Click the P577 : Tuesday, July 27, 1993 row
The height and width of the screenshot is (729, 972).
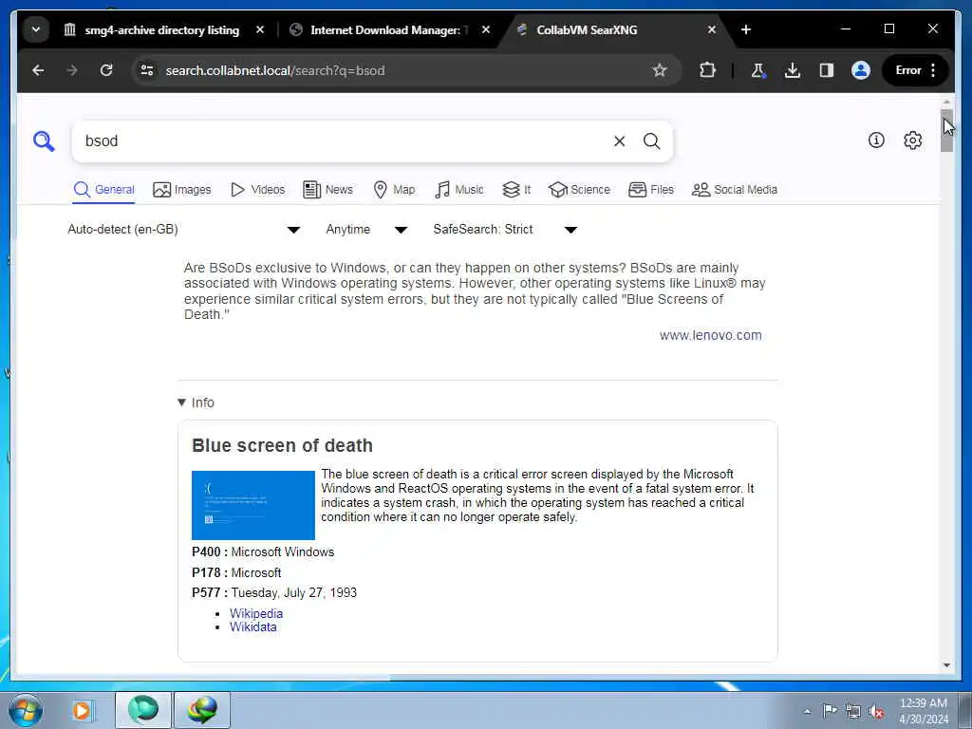pos(274,592)
